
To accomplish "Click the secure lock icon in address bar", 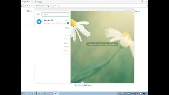I will 25,6.
